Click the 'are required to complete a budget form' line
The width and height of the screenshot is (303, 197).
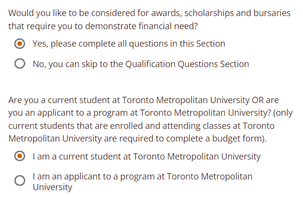point(138,139)
